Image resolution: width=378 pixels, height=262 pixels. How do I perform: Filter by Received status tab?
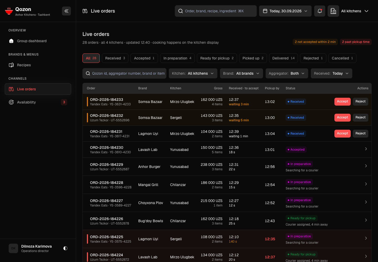[115, 58]
